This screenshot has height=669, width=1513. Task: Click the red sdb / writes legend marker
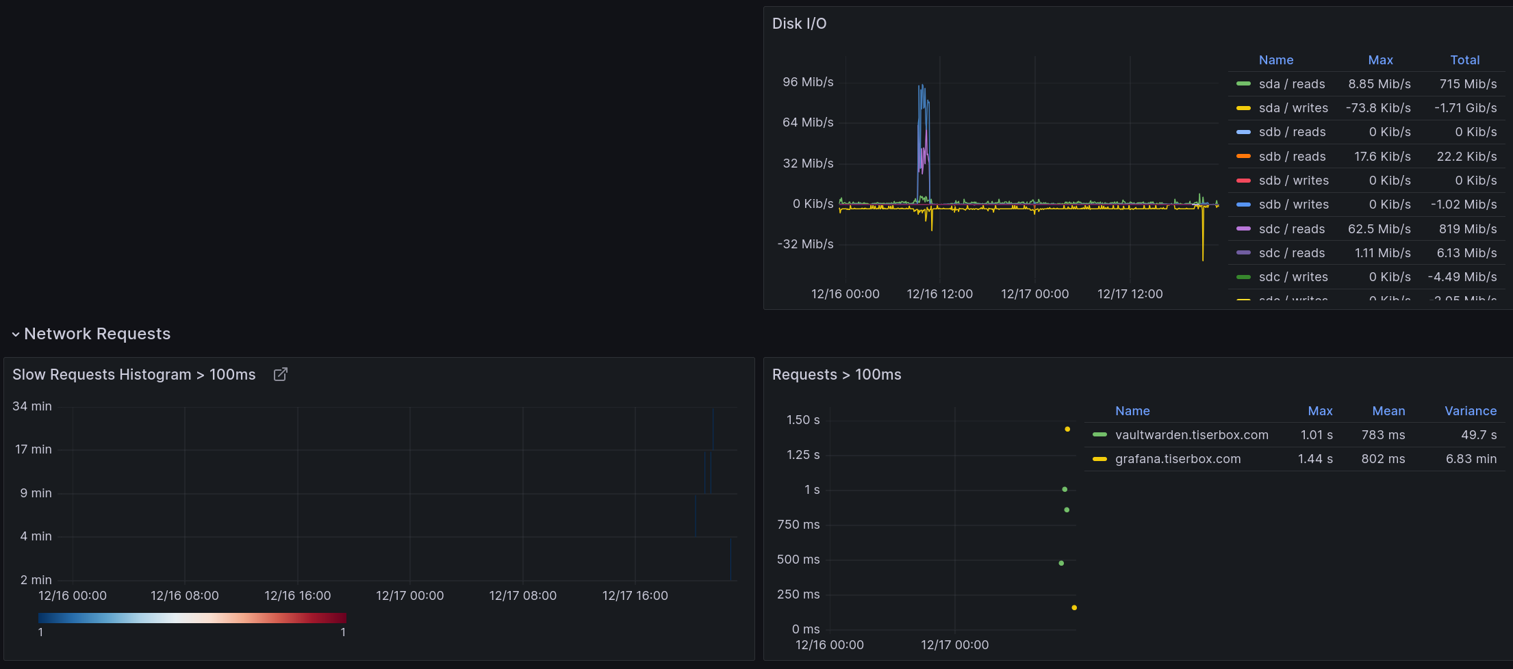click(x=1244, y=180)
